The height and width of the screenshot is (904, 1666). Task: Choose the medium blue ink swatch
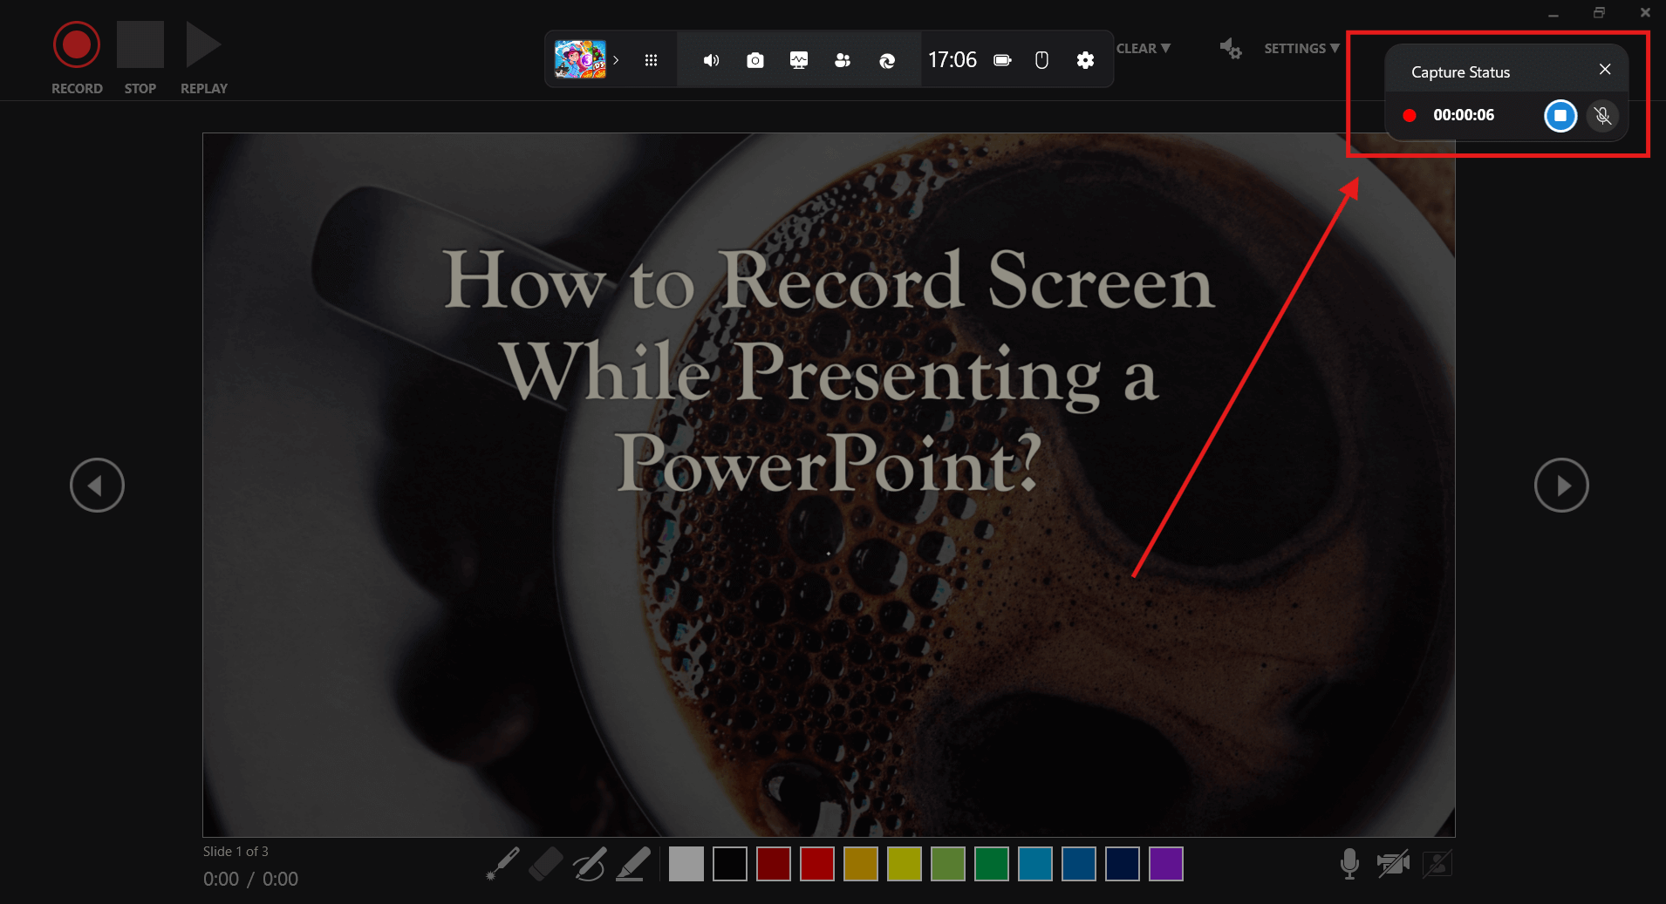(1079, 864)
